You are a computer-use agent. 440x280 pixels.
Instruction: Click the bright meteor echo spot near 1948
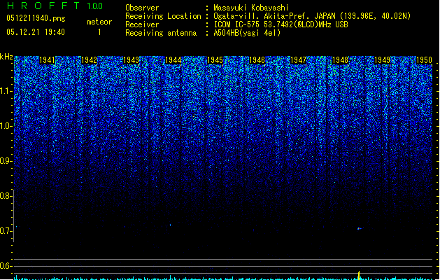click(359, 229)
